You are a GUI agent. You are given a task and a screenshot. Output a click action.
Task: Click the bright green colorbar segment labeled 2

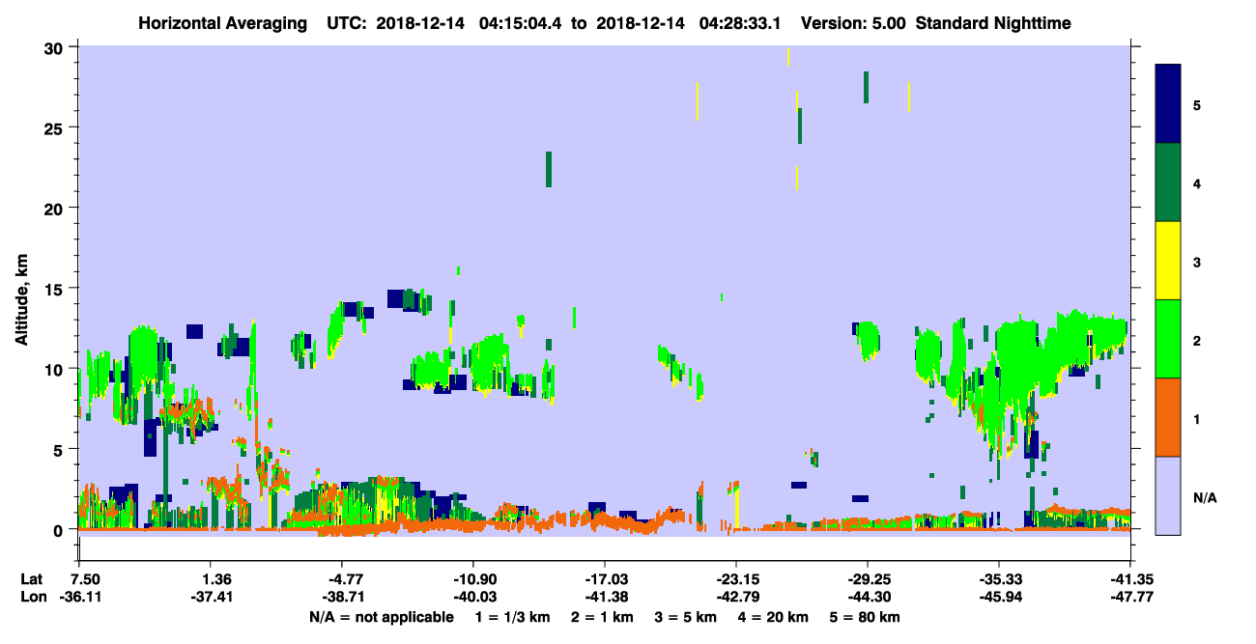[x=1168, y=339]
